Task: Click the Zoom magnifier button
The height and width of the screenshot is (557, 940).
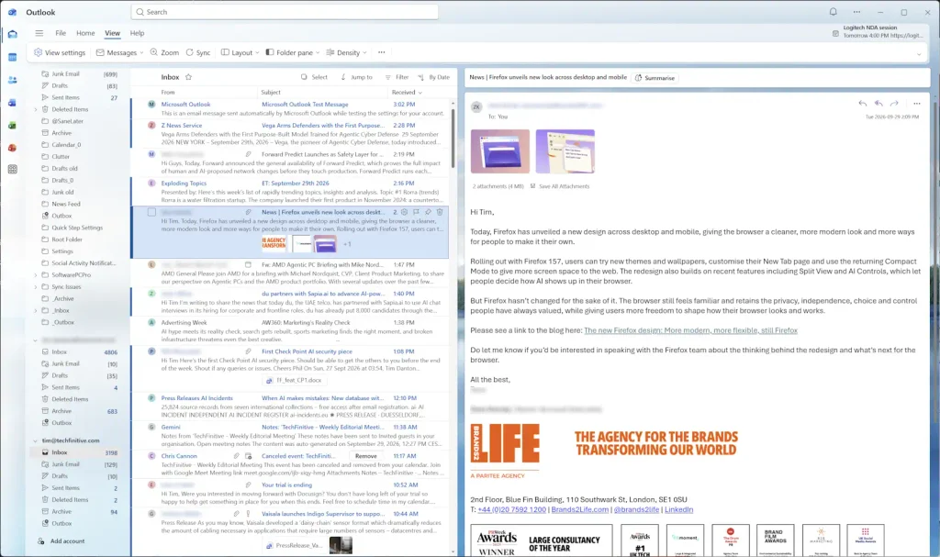Action: click(x=164, y=52)
